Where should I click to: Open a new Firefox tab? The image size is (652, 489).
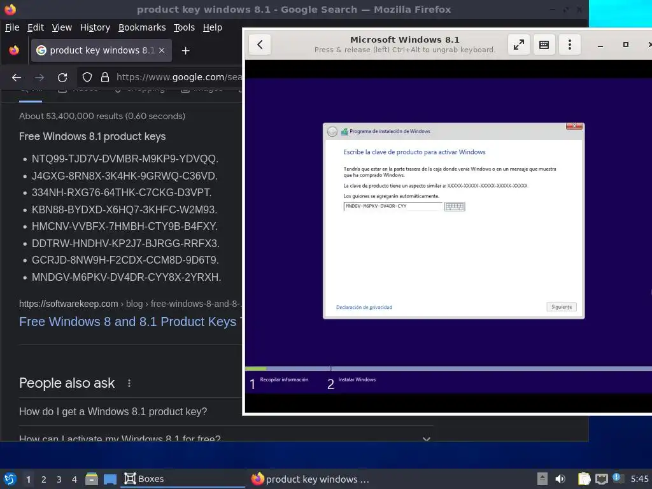point(185,51)
